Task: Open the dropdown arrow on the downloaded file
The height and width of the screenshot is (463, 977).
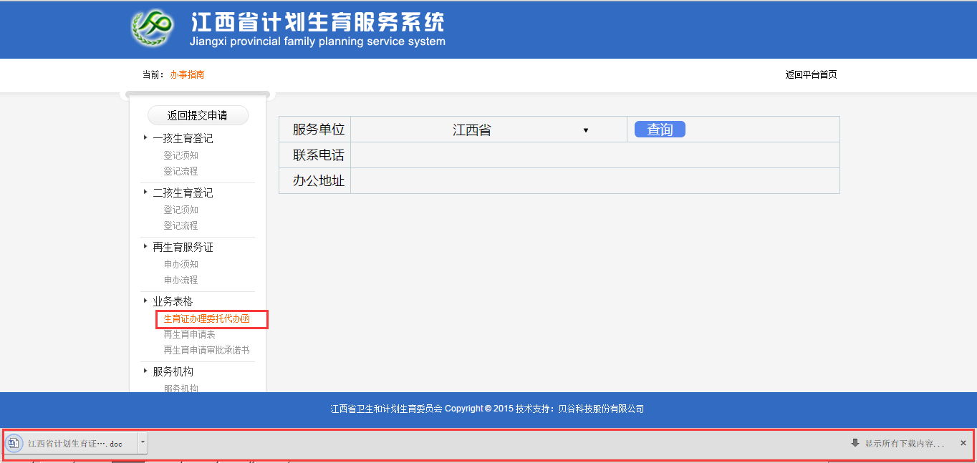Action: point(142,443)
